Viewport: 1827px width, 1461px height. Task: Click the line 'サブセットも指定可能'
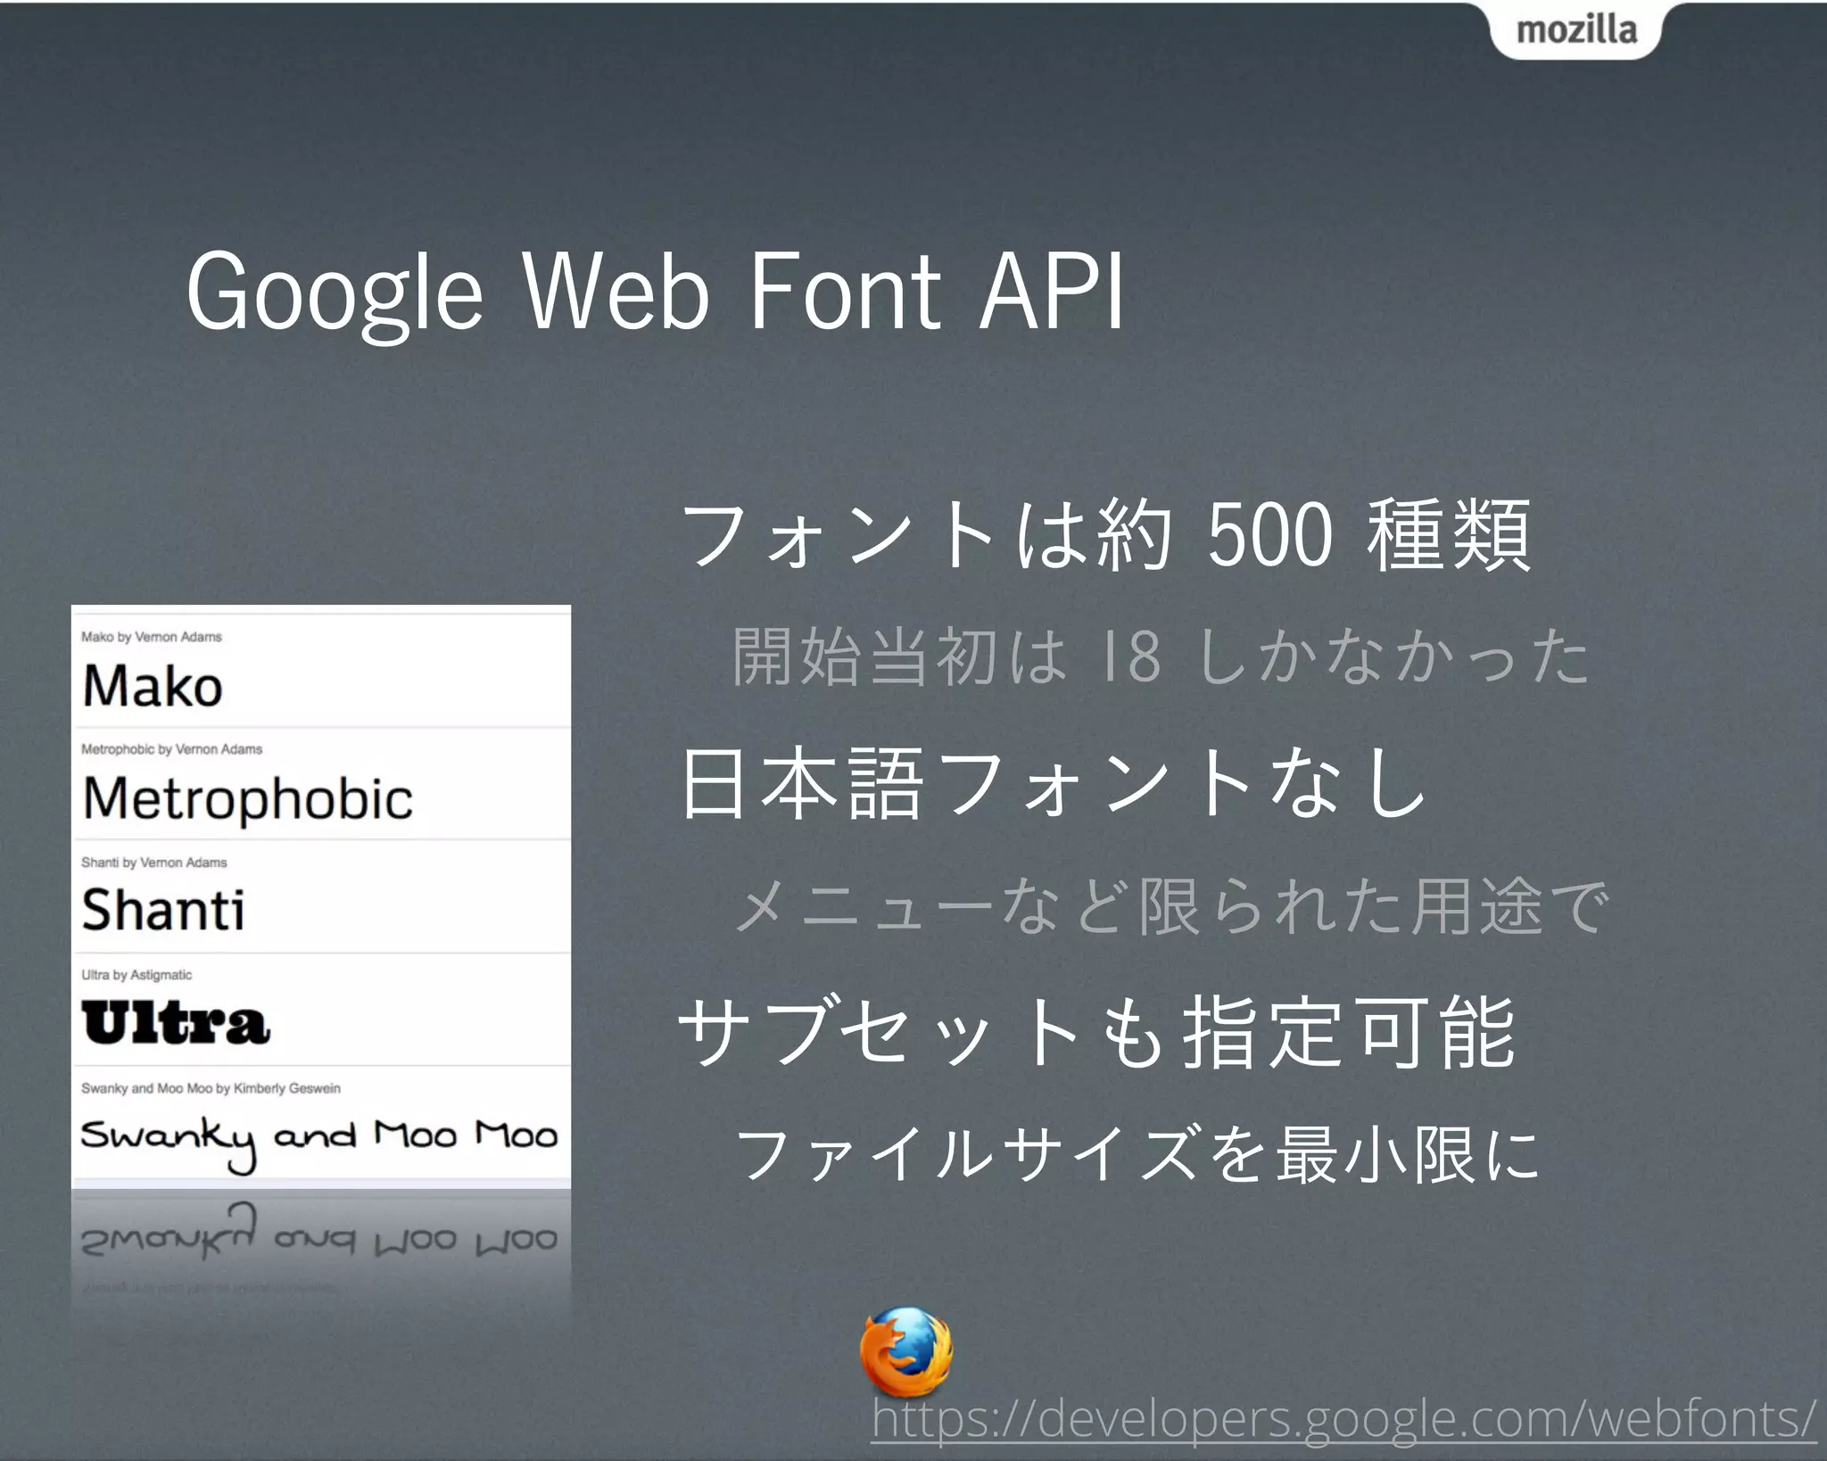(1097, 1031)
